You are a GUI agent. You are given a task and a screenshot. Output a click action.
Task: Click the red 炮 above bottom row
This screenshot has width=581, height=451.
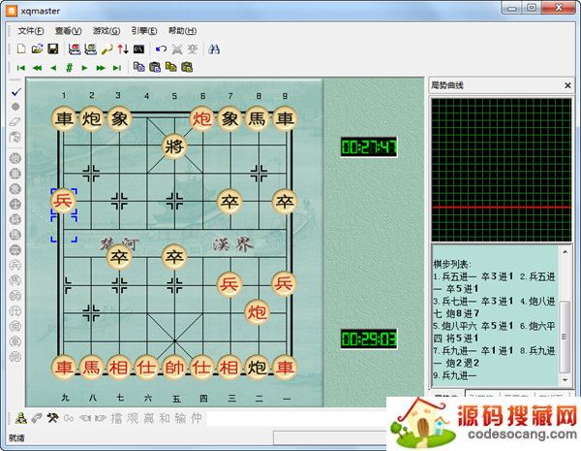[257, 312]
